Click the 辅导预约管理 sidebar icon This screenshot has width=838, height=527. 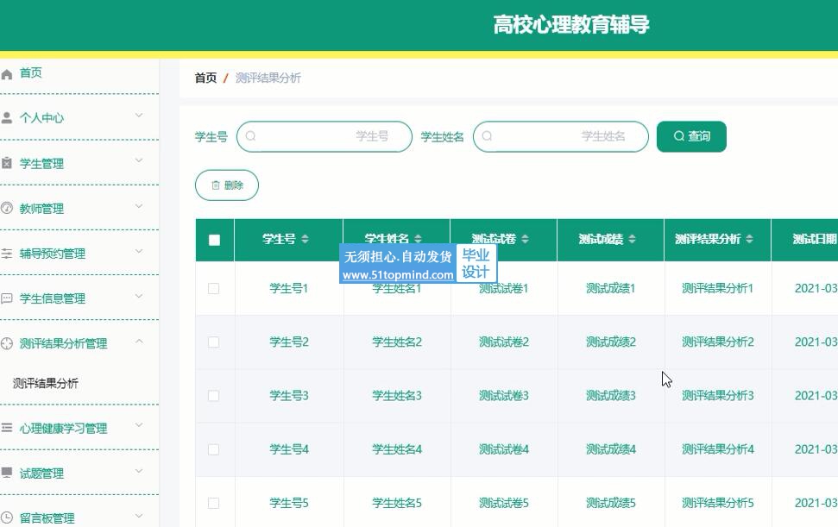point(7,254)
